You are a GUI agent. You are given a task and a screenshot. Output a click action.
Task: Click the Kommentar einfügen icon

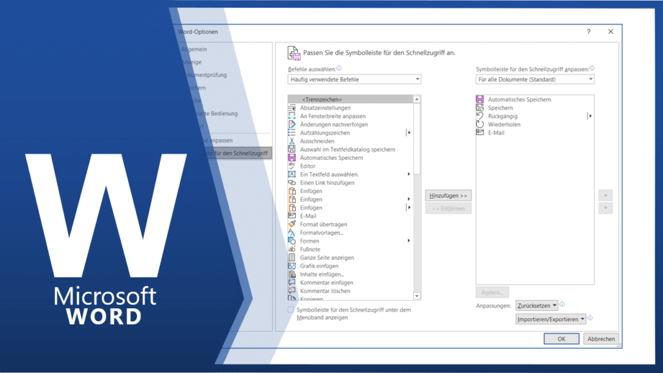tap(292, 282)
